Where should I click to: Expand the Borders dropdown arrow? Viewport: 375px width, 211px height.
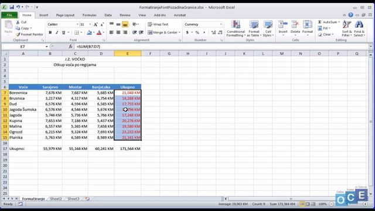(81, 32)
